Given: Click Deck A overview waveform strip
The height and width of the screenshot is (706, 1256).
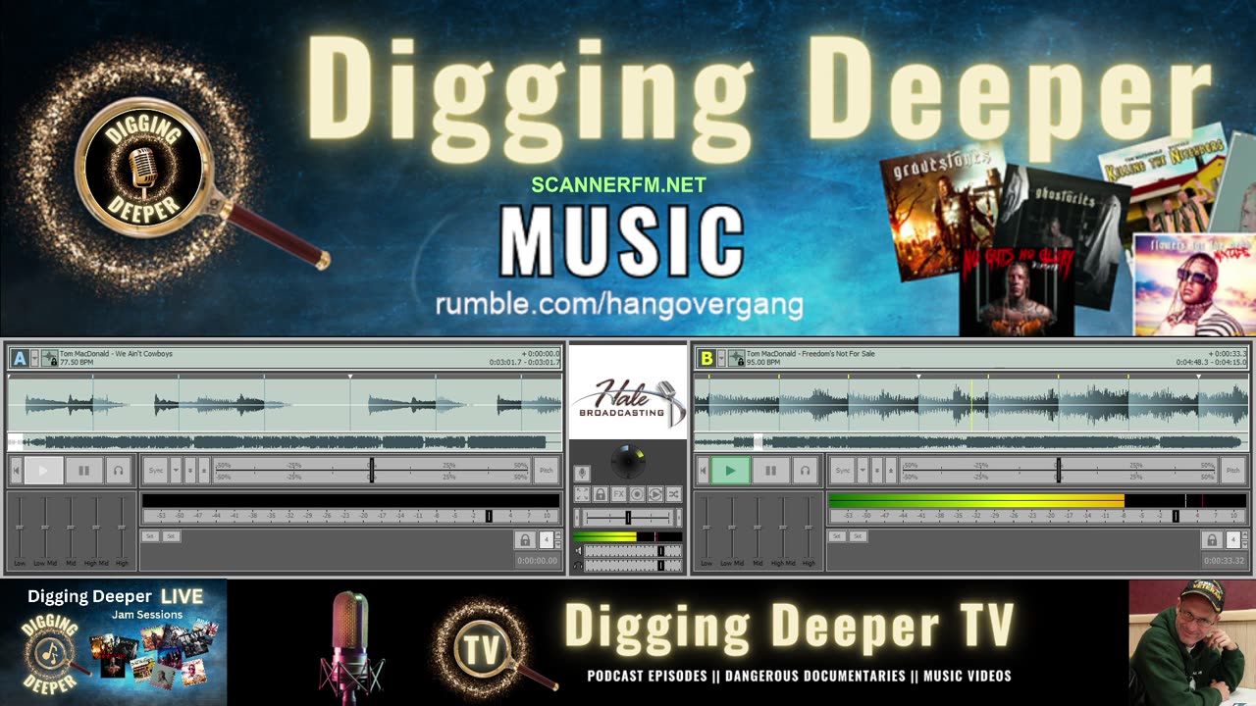Looking at the screenshot, I should click(285, 442).
